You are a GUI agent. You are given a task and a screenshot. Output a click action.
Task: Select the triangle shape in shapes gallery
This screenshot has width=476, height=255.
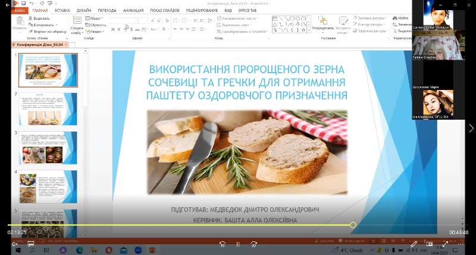coord(275,24)
